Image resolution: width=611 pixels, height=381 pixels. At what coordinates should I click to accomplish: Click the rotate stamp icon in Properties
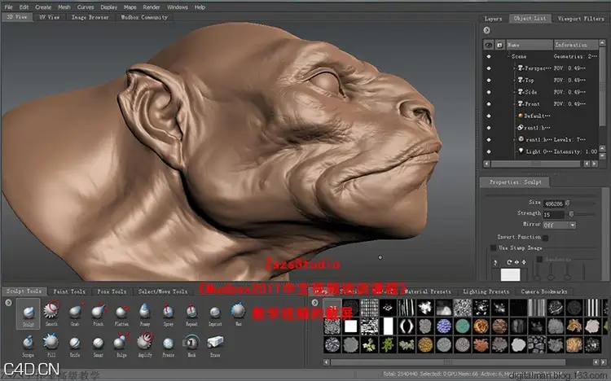point(509,262)
